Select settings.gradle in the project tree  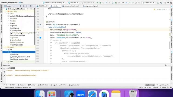(x=18, y=45)
